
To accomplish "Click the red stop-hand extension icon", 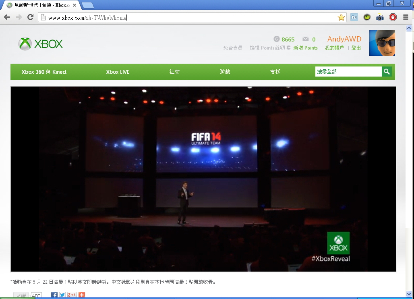I will (x=393, y=17).
